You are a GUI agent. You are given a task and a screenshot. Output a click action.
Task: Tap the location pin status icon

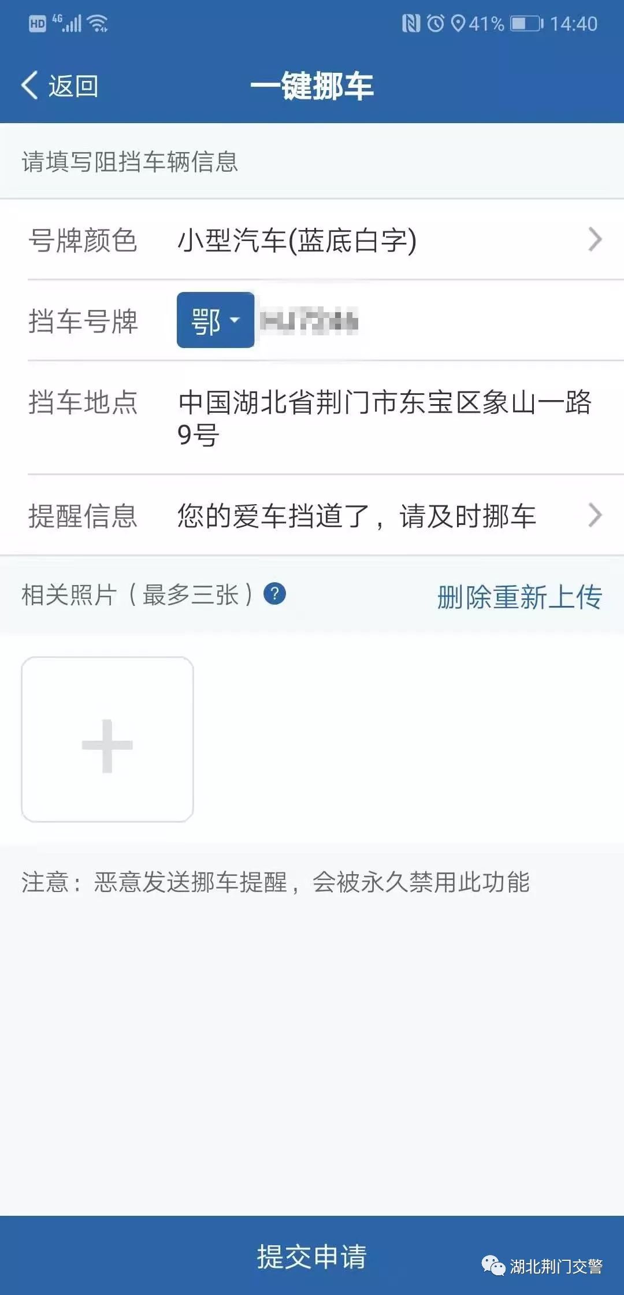click(x=458, y=24)
